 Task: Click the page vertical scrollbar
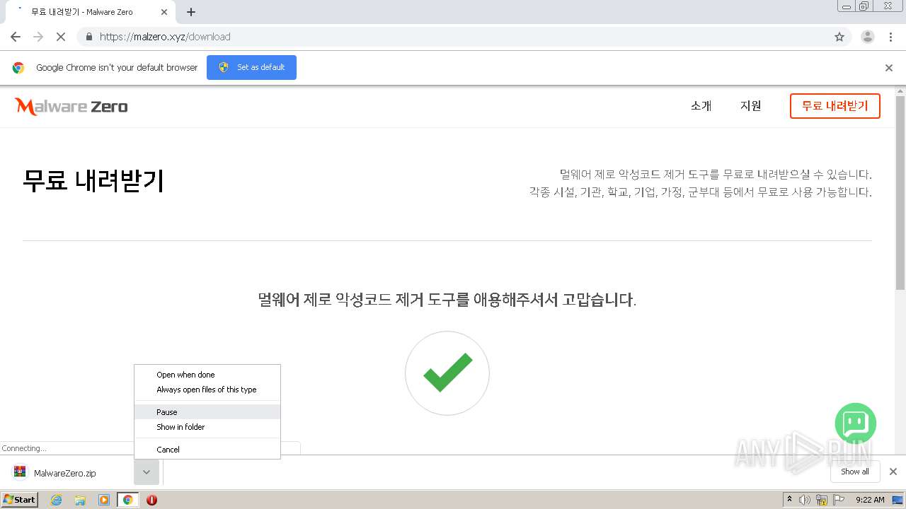pyautogui.click(x=900, y=192)
